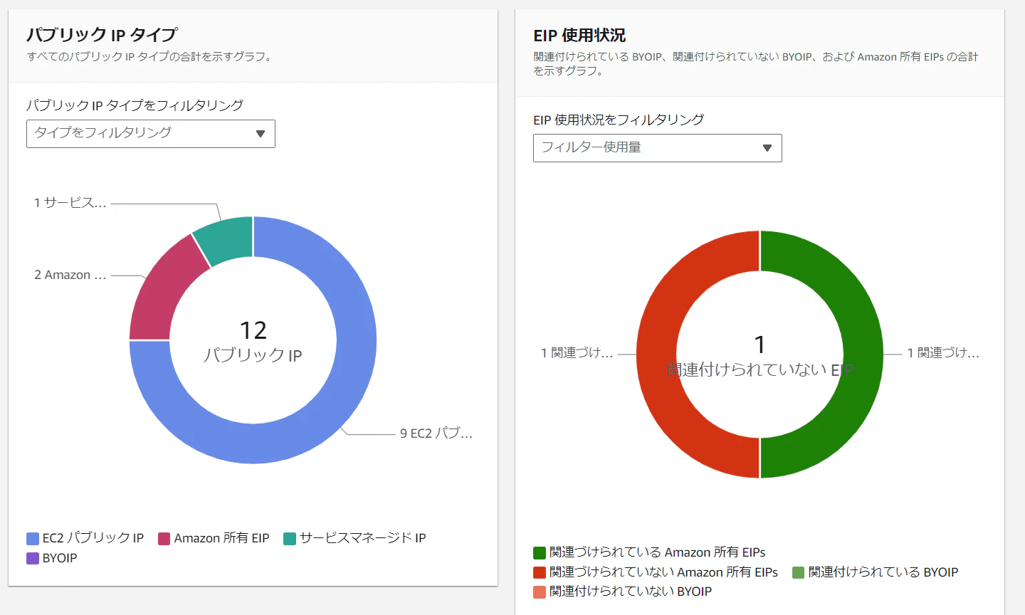Click the '1 サービス…' chart label

70,203
